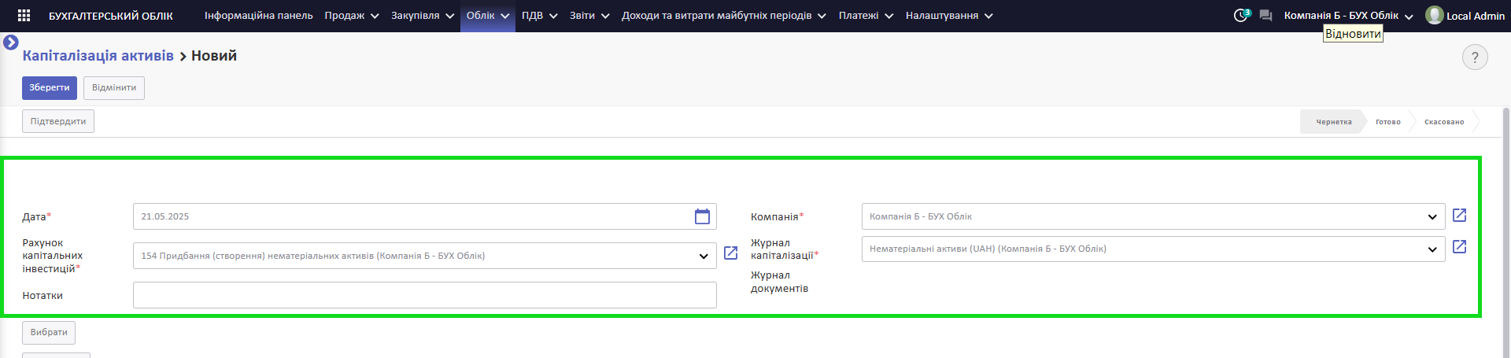Open the conversations chat icon
Screen dimensions: 1511x358
tap(1265, 16)
